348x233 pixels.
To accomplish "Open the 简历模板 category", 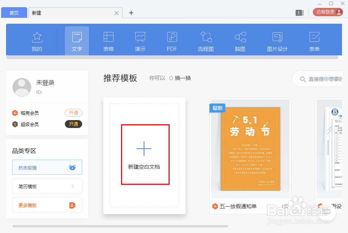I will 47,186.
